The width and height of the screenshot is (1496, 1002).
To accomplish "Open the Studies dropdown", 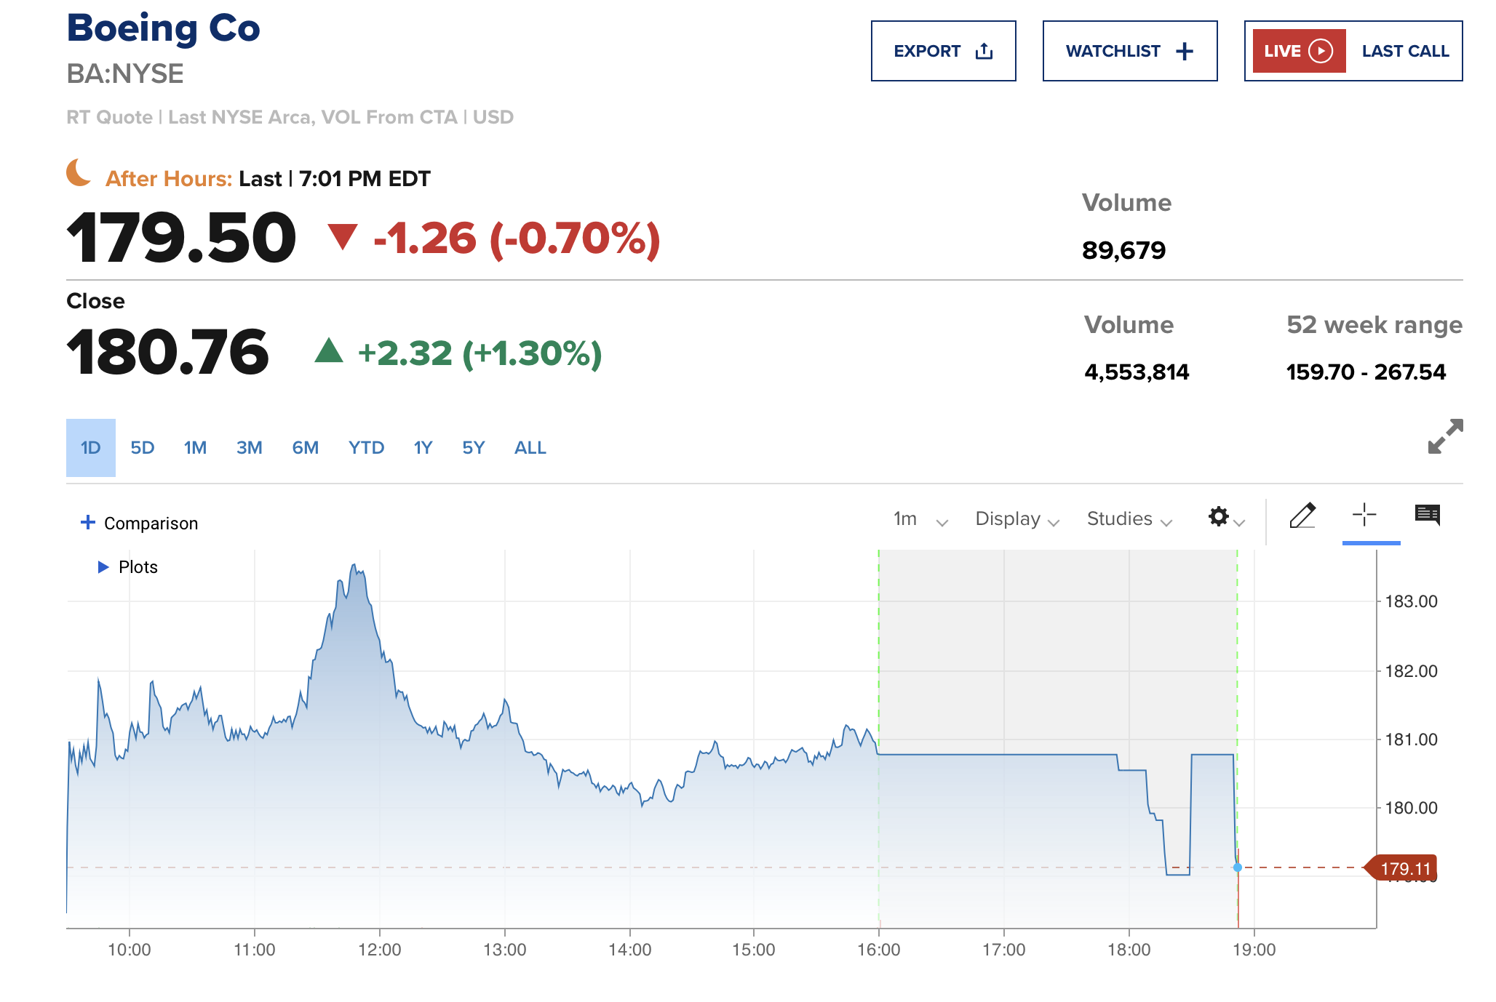I will point(1129,519).
